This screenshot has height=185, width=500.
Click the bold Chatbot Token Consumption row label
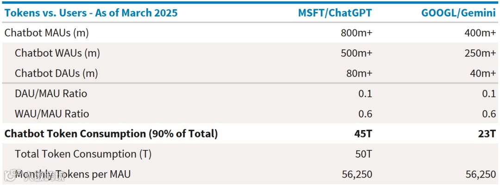(111, 134)
